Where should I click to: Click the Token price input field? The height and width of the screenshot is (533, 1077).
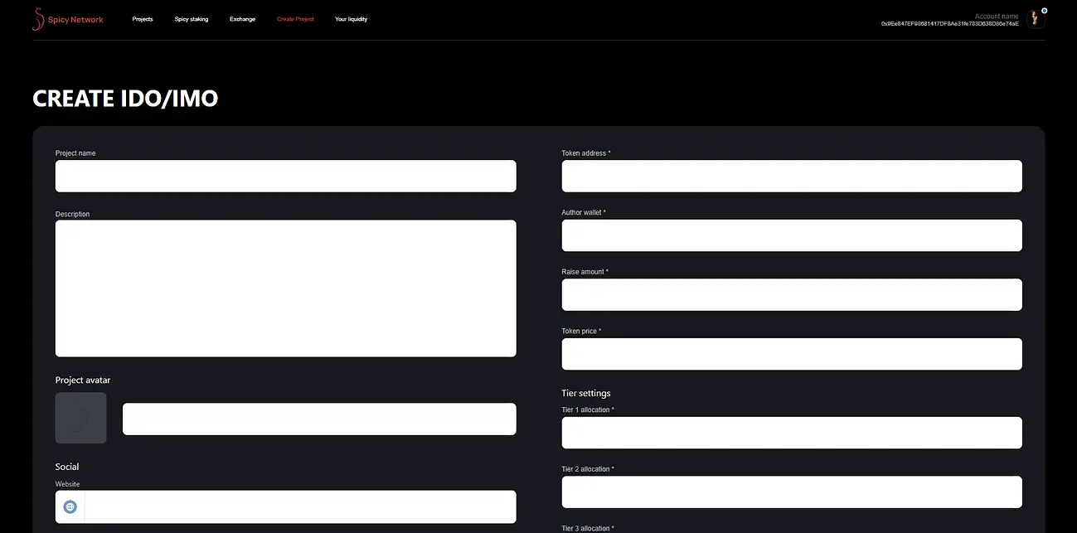(792, 354)
